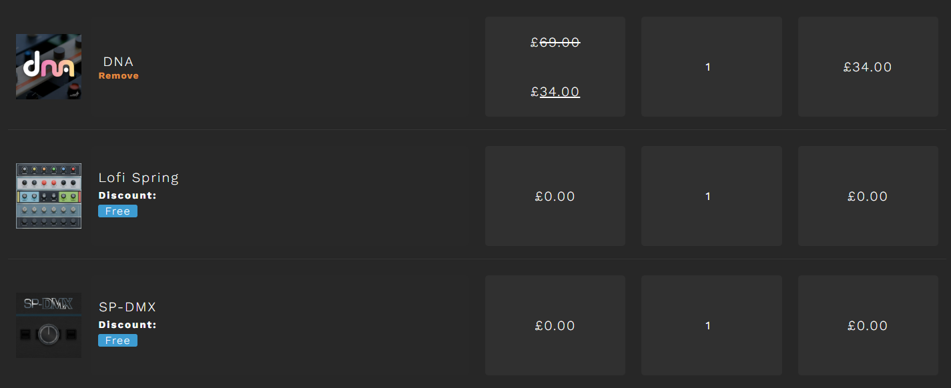Click the DNA row total of £34.00
The width and height of the screenshot is (951, 388).
tap(868, 67)
